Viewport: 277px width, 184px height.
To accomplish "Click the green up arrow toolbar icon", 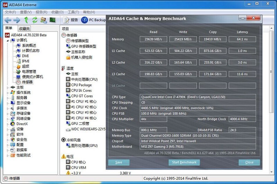I will click(x=26, y=20).
